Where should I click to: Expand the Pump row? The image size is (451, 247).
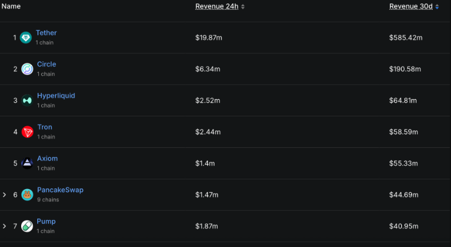pyautogui.click(x=5, y=226)
